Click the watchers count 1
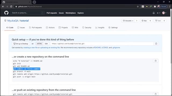This screenshot has height=96, width=172. [x=137, y=21]
